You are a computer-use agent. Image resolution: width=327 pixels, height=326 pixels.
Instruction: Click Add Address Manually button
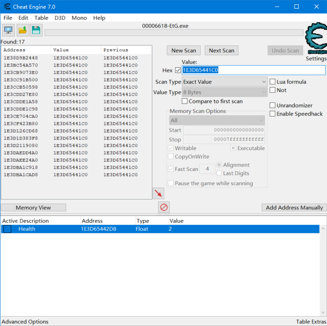click(294, 208)
